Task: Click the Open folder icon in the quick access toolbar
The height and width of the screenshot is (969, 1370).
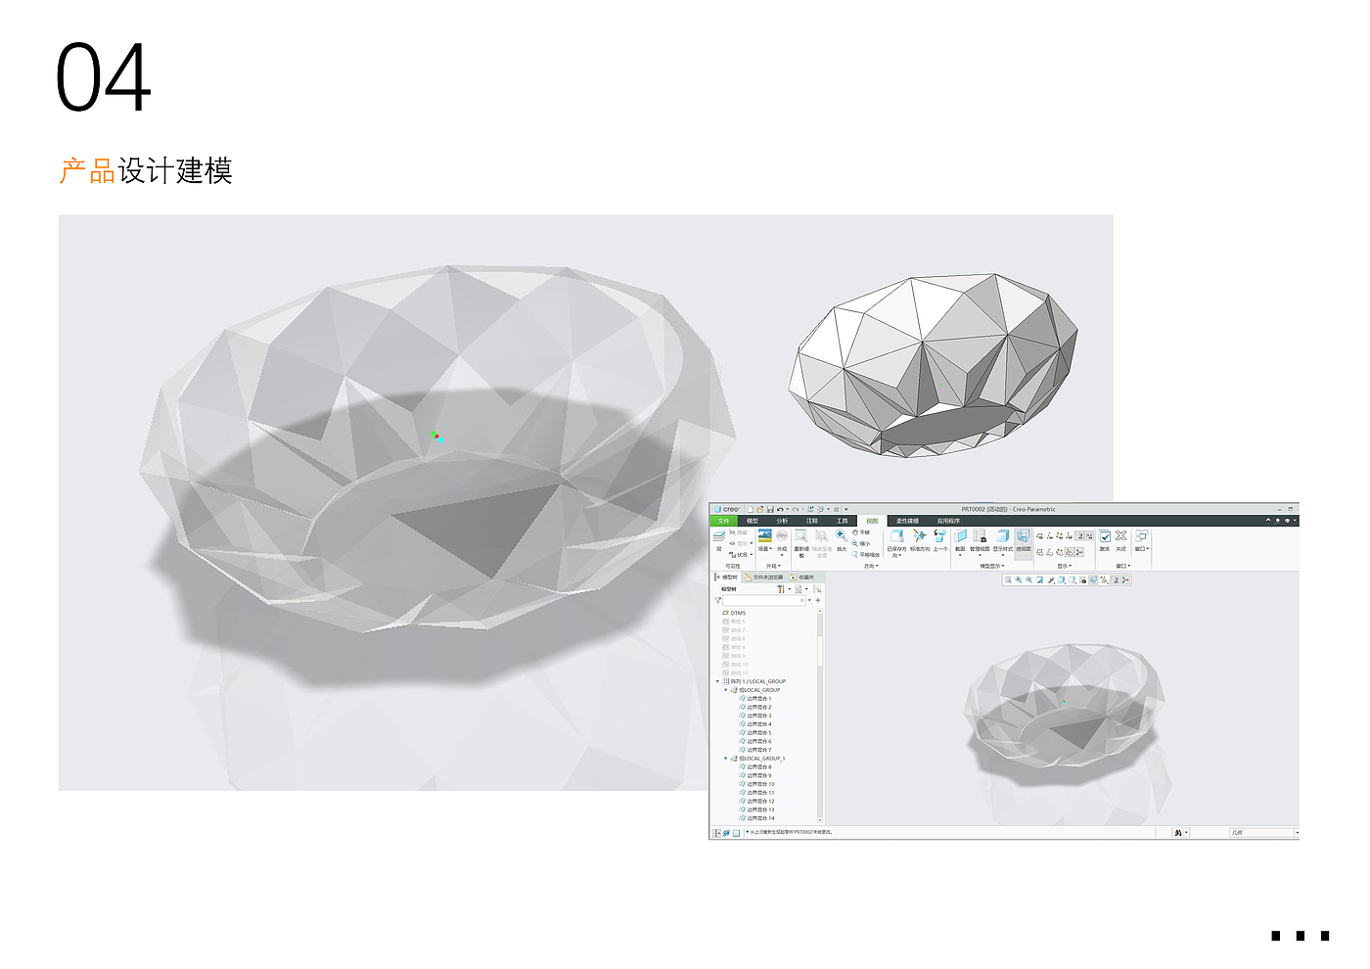Action: [x=760, y=509]
